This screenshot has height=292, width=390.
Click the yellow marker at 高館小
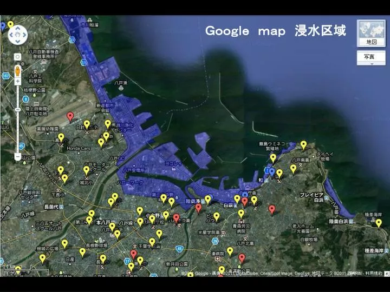point(61,137)
